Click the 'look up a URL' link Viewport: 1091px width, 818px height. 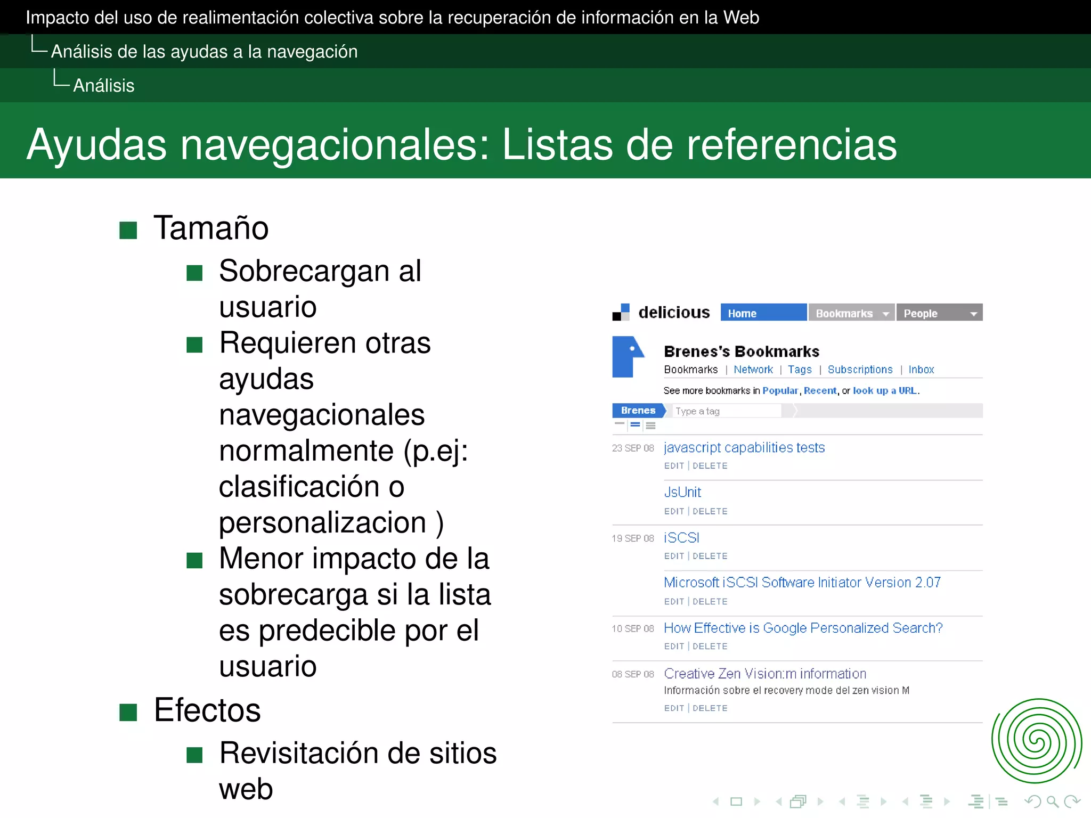[885, 390]
